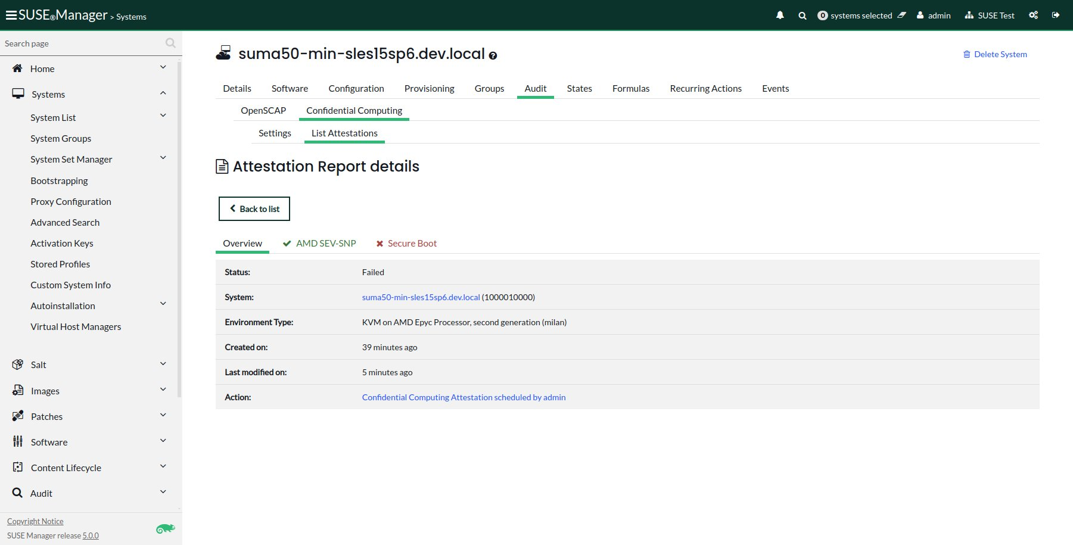Open the OpenSCAP sub-tab

coord(263,110)
